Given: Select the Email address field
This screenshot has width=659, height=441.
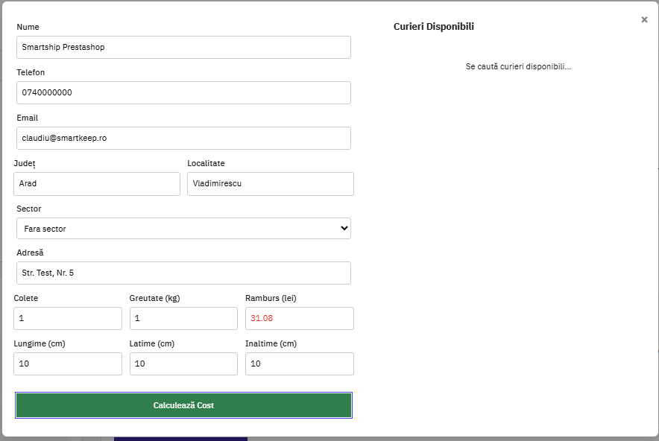Looking at the screenshot, I should (183, 138).
